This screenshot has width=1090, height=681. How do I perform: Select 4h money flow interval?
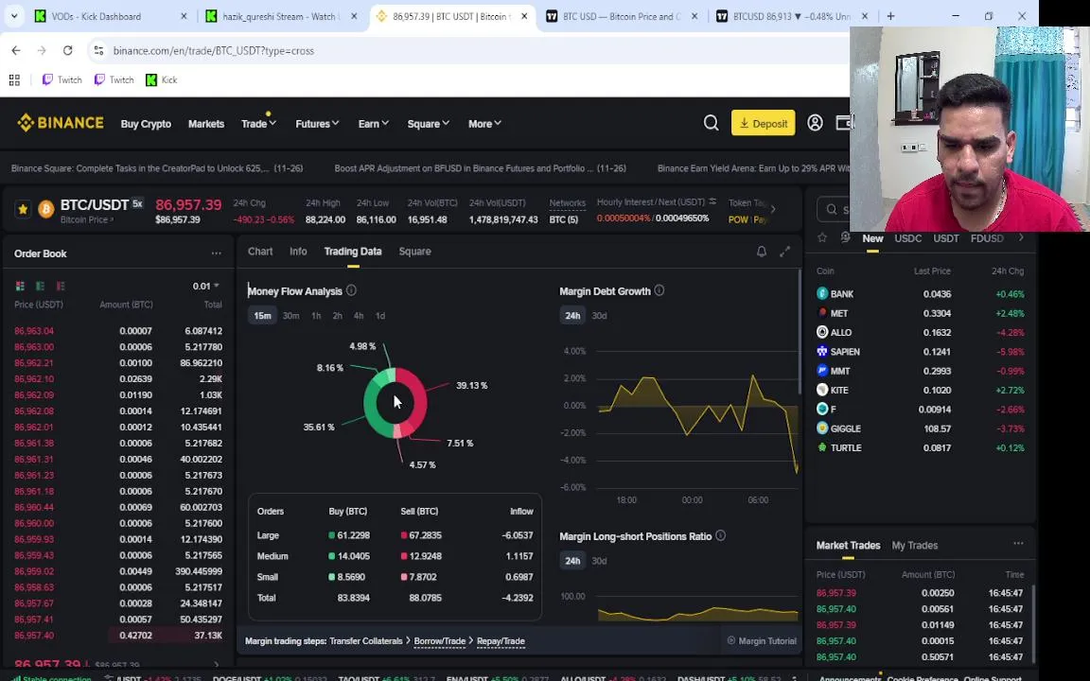pyautogui.click(x=359, y=316)
